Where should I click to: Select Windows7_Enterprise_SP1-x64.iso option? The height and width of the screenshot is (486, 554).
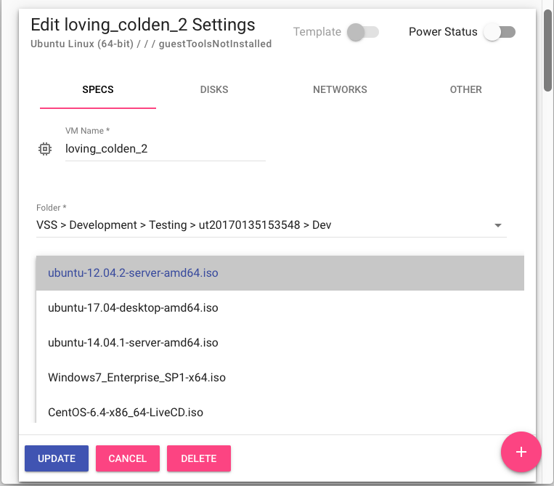(280, 378)
